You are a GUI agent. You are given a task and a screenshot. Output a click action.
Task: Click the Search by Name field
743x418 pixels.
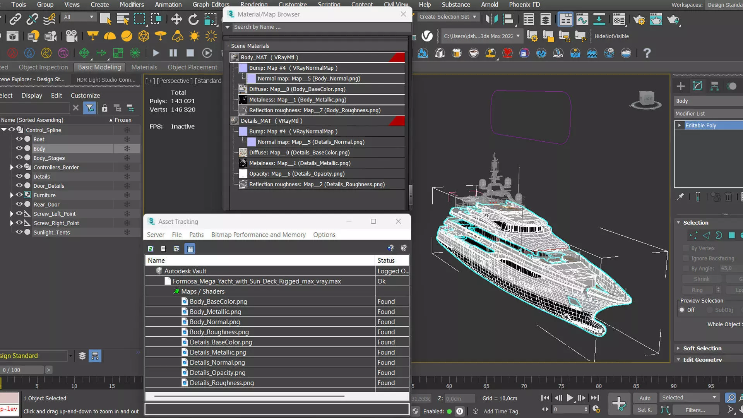coord(322,27)
